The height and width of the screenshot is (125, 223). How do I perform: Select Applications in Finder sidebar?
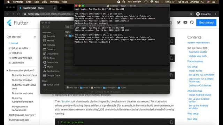[x=51, y=71]
